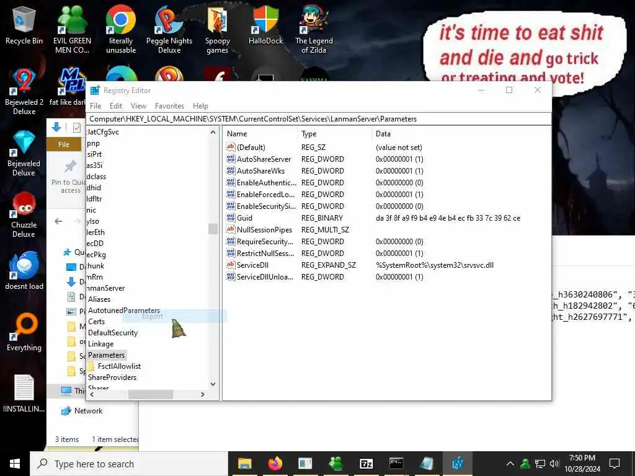Screen dimensions: 635x476
Task: Select the Guid binary value icon
Action: click(231, 218)
